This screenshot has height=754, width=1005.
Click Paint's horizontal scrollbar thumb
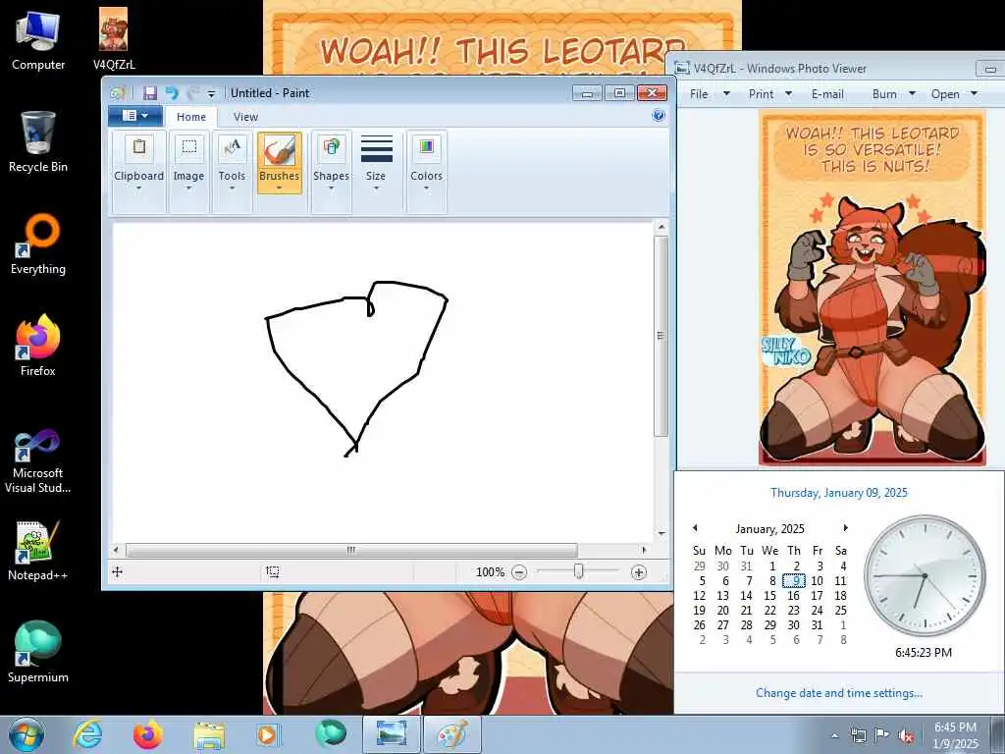point(351,550)
